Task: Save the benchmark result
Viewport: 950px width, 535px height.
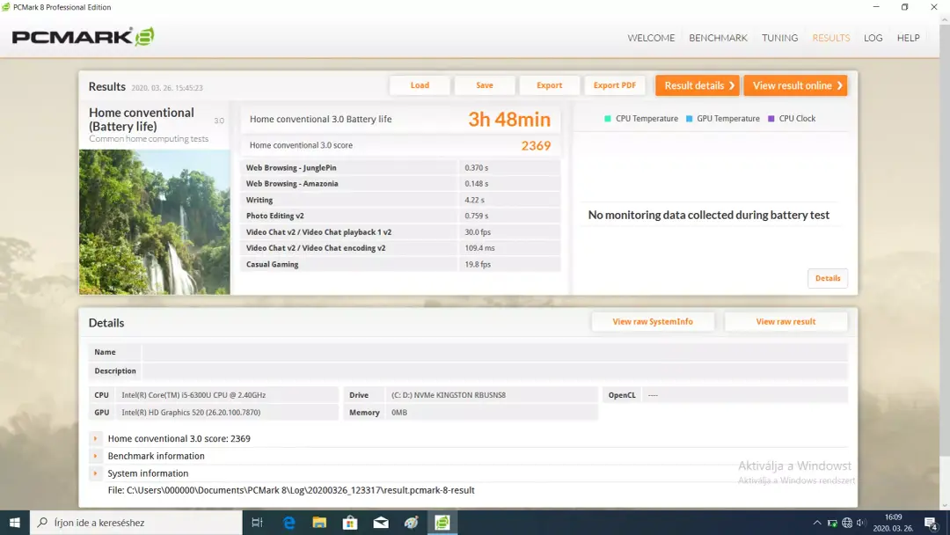Action: [485, 85]
